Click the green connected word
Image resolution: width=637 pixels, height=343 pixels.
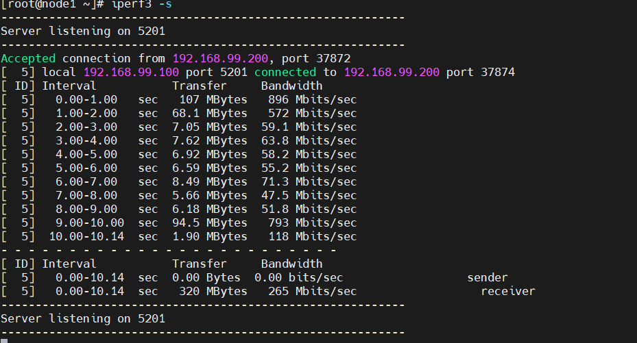[285, 73]
